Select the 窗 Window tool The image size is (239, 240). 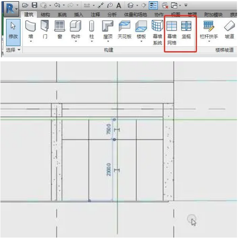[x=60, y=30]
